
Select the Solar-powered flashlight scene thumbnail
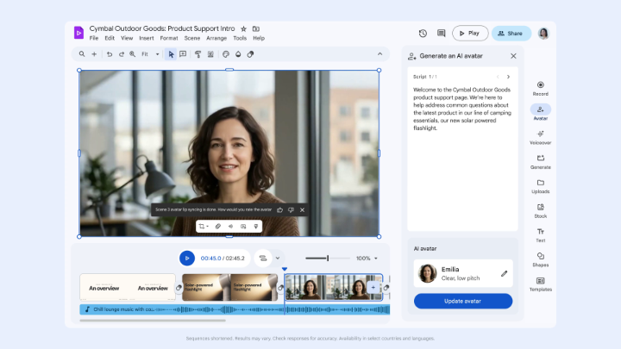(229, 287)
